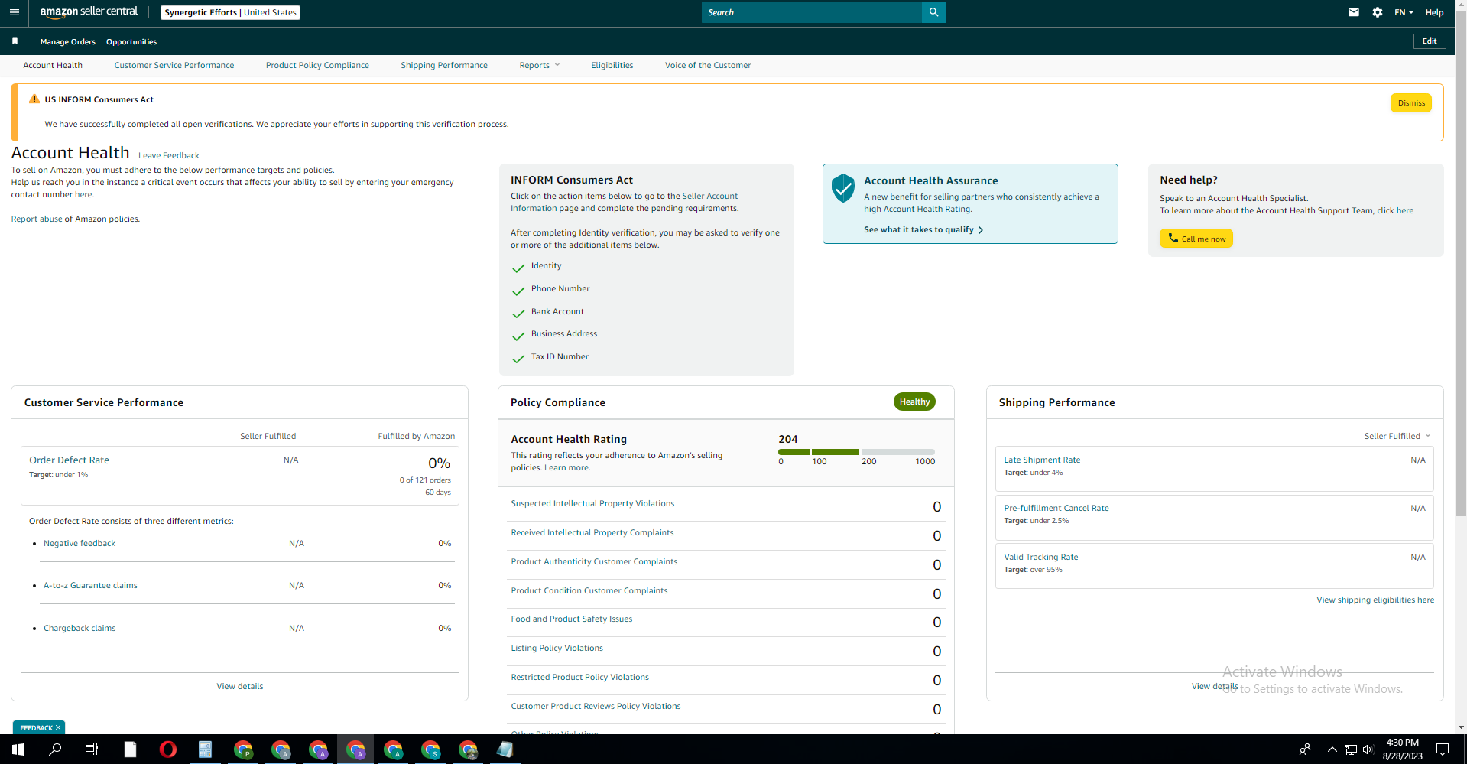Click the Amazon Seller Central logo

point(89,12)
